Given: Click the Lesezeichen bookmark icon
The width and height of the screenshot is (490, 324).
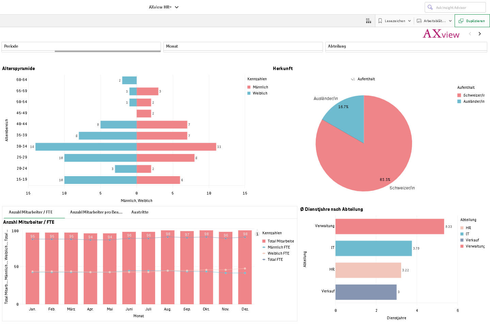Looking at the screenshot, I should tap(380, 21).
